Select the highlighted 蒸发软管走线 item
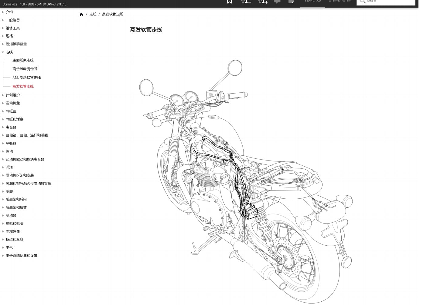Viewport: 430px width, 305px height. click(x=23, y=86)
